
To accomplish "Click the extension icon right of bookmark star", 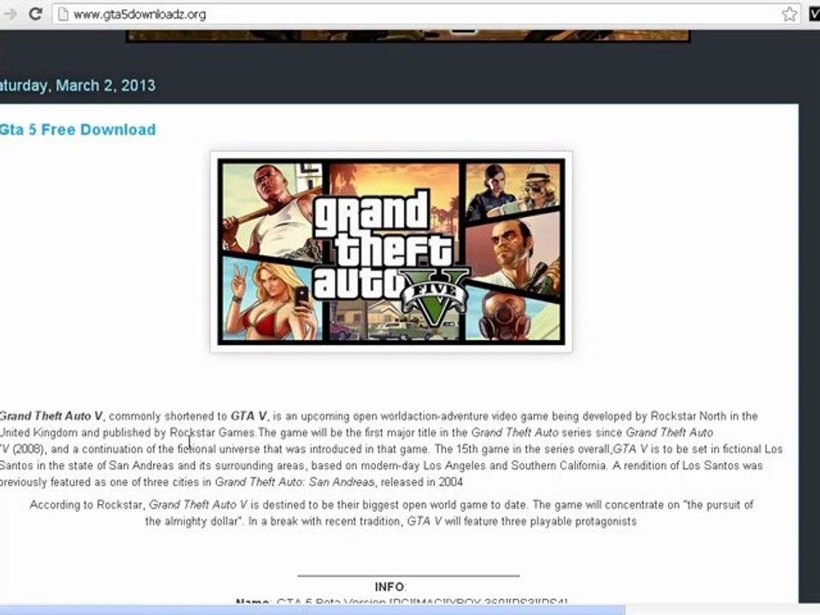I will pos(814,15).
